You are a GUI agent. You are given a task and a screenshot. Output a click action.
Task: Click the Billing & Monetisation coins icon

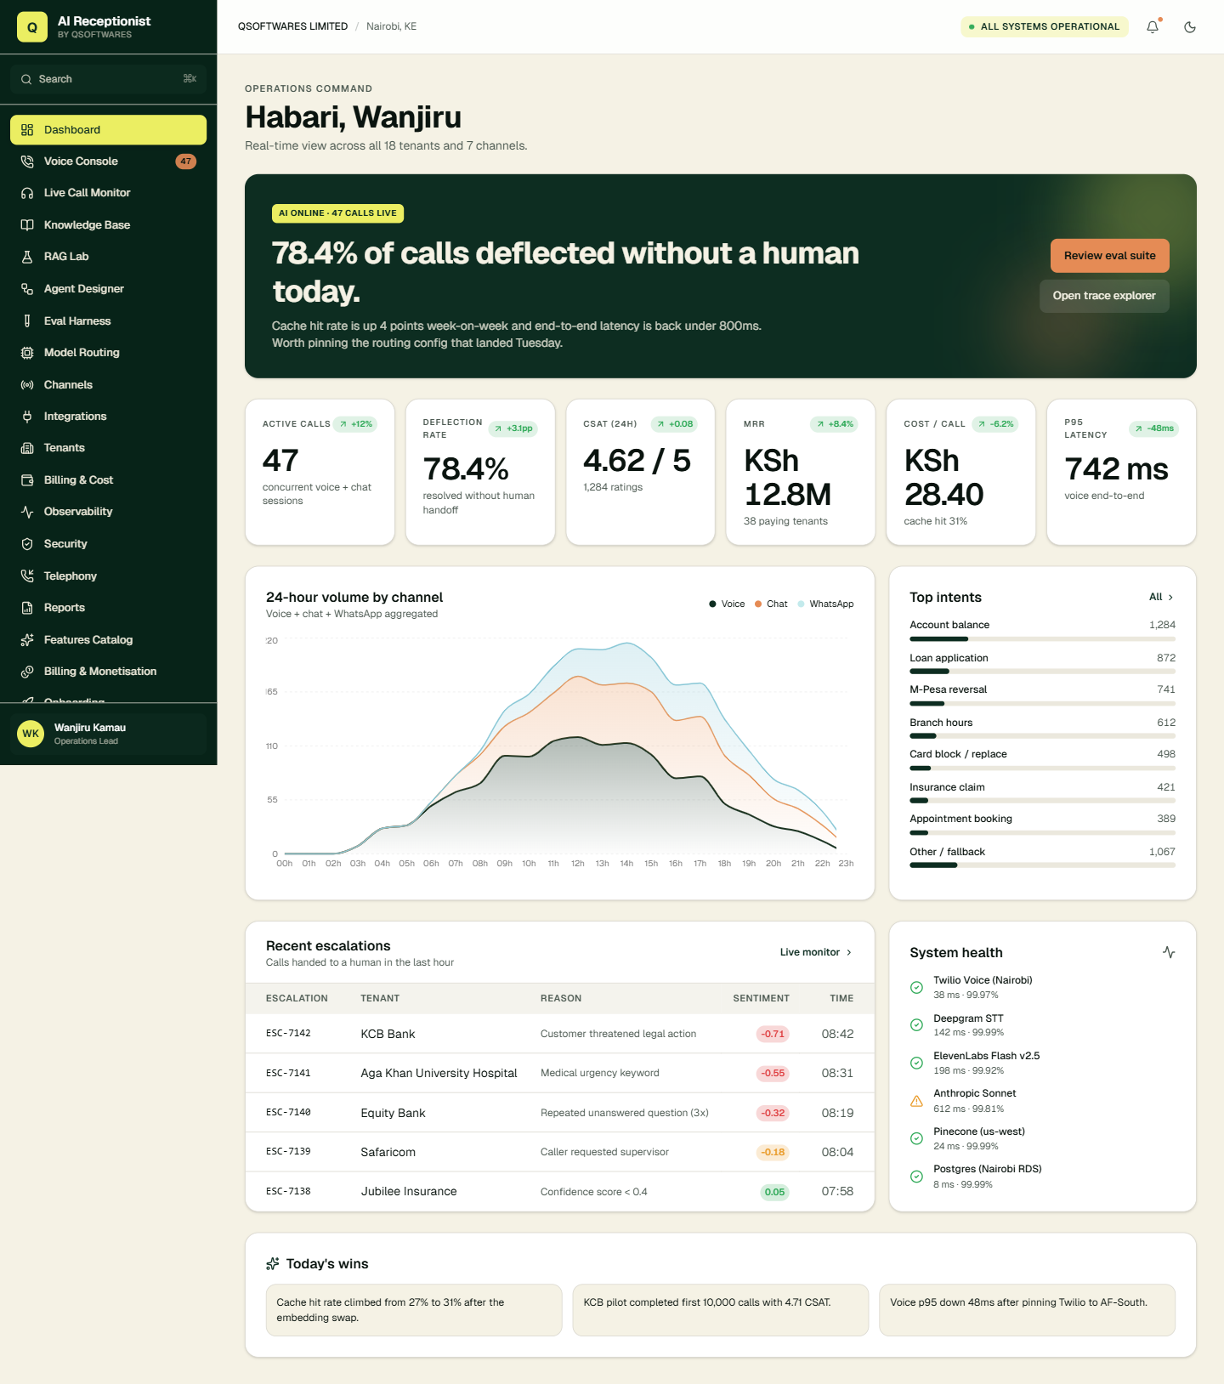(x=27, y=672)
